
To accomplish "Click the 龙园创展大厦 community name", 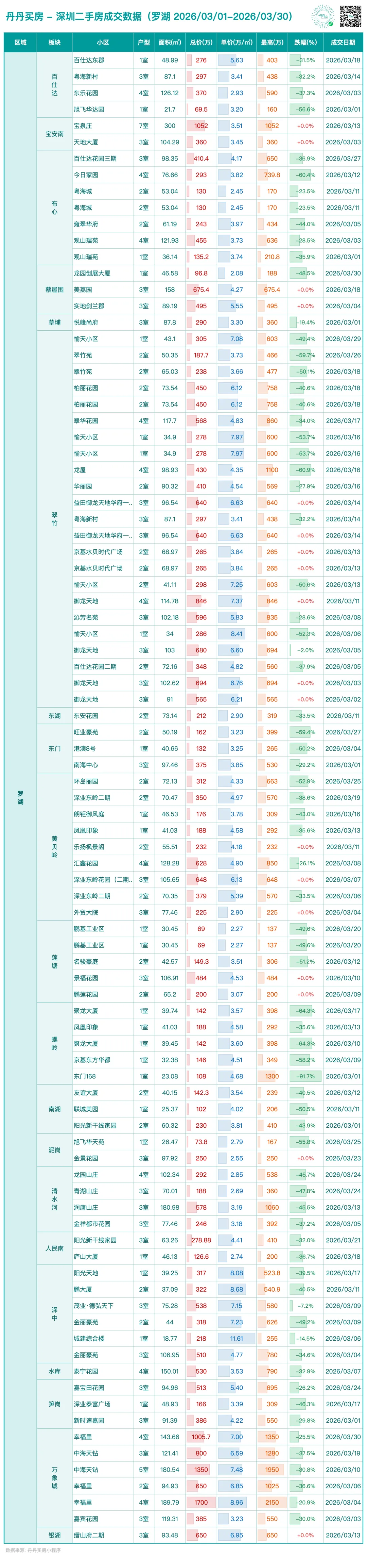I will point(92,273).
